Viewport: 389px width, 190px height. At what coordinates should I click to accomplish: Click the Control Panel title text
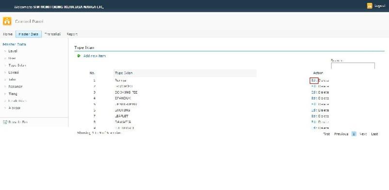[x=29, y=21]
